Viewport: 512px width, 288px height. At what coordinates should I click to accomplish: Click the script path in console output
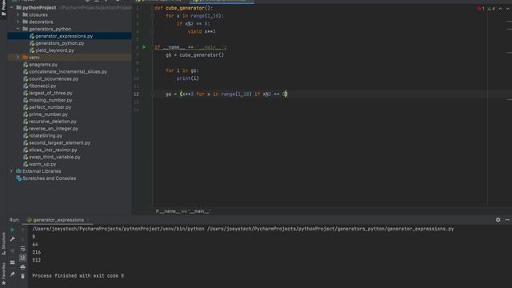point(330,229)
